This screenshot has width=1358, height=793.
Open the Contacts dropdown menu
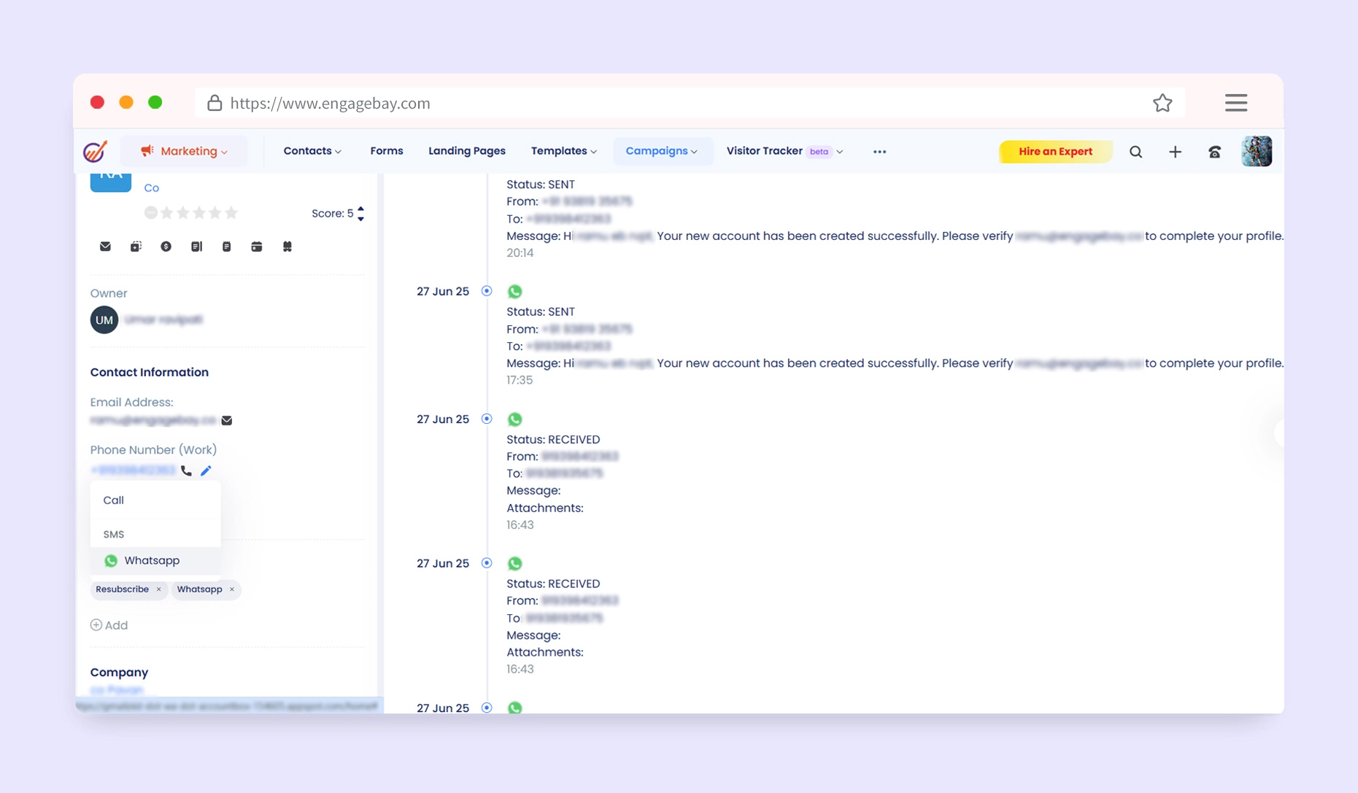point(312,151)
